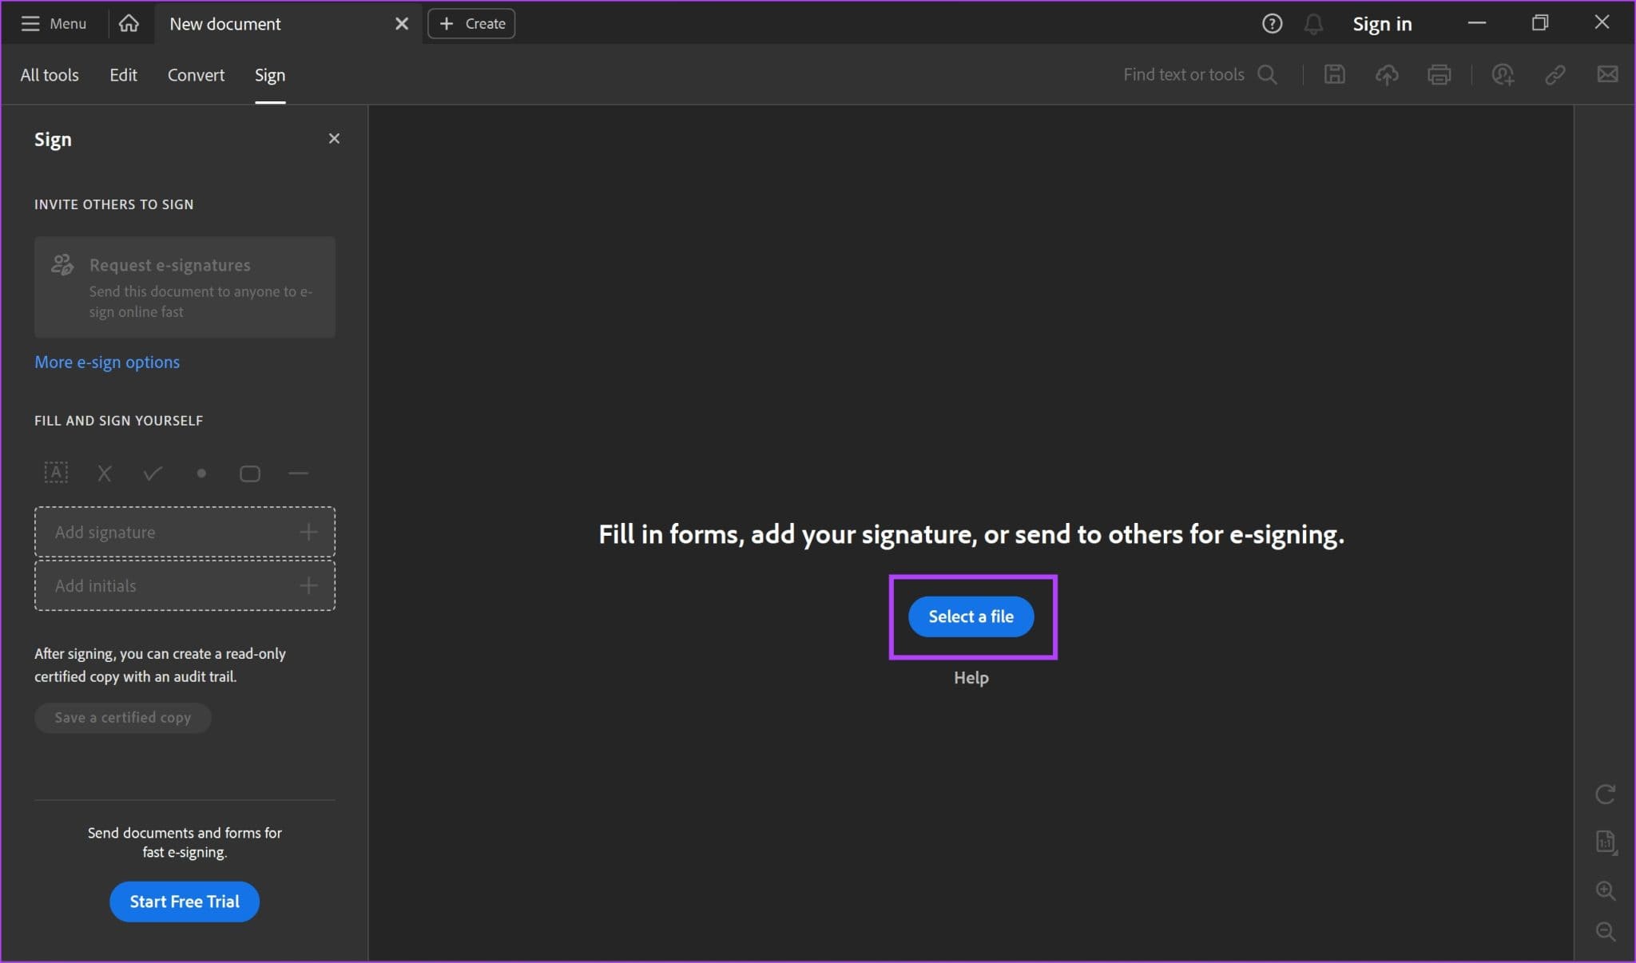Click Select a file button
The width and height of the screenshot is (1636, 963).
pos(971,616)
